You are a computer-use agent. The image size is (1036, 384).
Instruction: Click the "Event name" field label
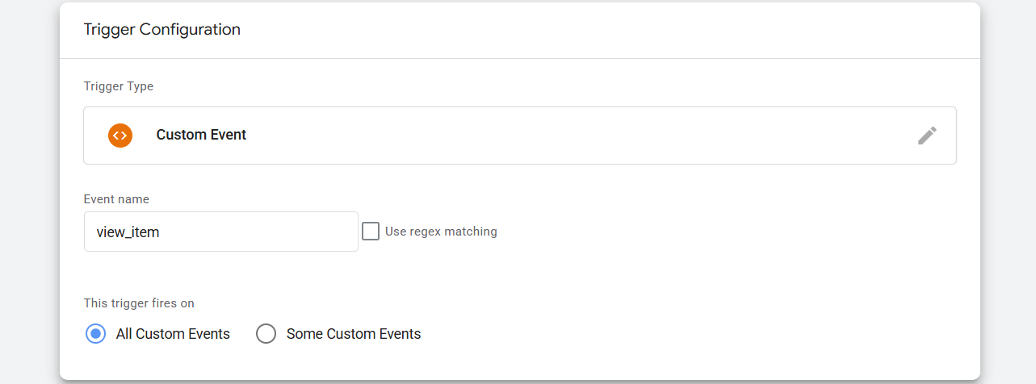coord(116,199)
